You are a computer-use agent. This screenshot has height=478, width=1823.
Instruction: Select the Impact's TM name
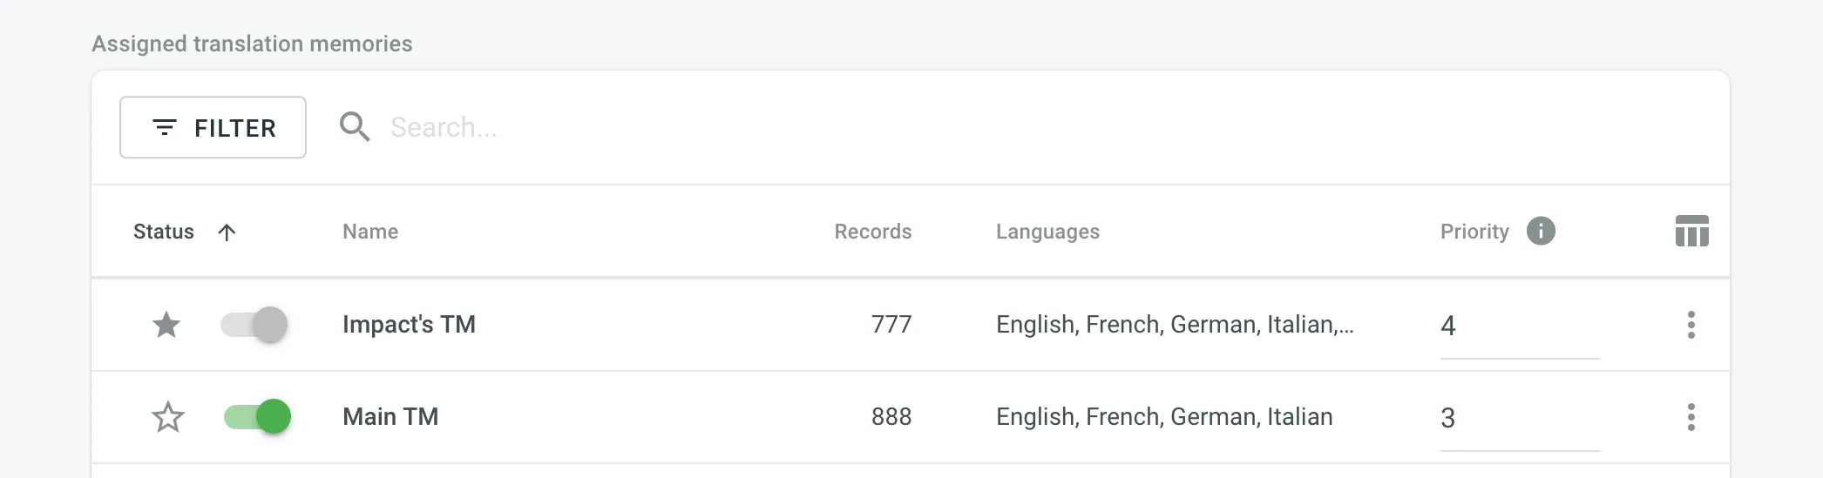409,325
